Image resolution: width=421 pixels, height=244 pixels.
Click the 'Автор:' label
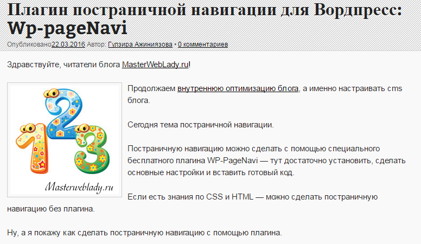[97, 44]
